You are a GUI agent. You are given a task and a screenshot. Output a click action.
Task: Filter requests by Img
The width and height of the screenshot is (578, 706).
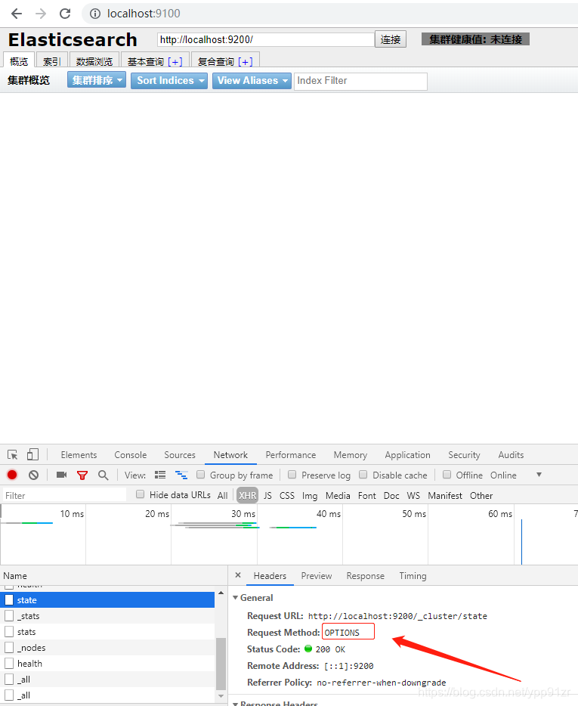tap(310, 495)
